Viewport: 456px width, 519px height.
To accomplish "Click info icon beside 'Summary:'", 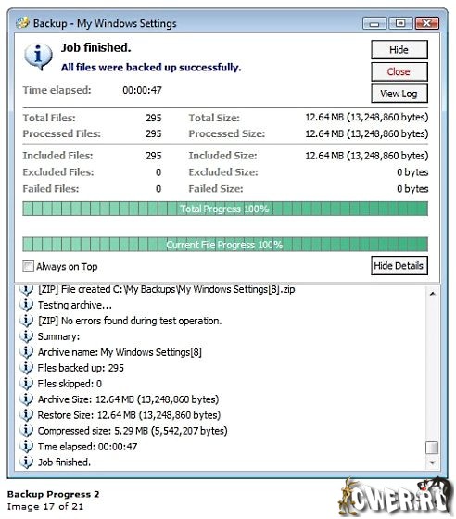I will 26,336.
